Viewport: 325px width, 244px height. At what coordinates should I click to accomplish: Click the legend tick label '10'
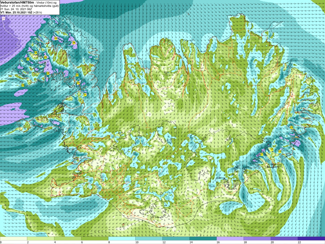[x=137, y=242]
